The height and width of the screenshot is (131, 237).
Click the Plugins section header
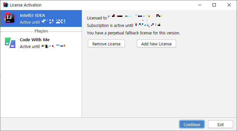(41, 31)
